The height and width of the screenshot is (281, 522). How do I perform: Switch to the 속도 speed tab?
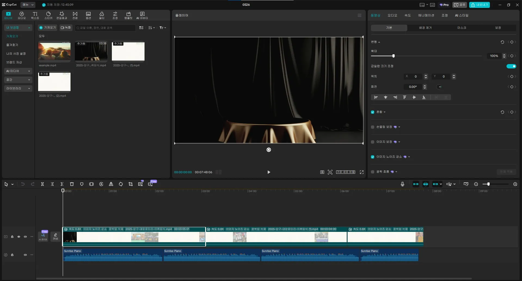(407, 15)
